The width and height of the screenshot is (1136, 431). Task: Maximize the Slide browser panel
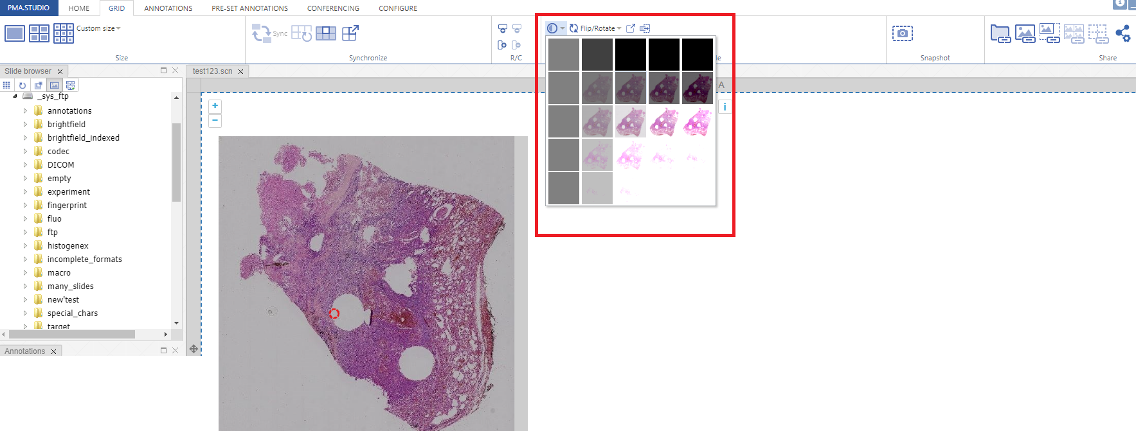click(163, 71)
